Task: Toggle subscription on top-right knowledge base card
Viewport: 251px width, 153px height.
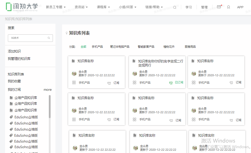Action: (236, 83)
